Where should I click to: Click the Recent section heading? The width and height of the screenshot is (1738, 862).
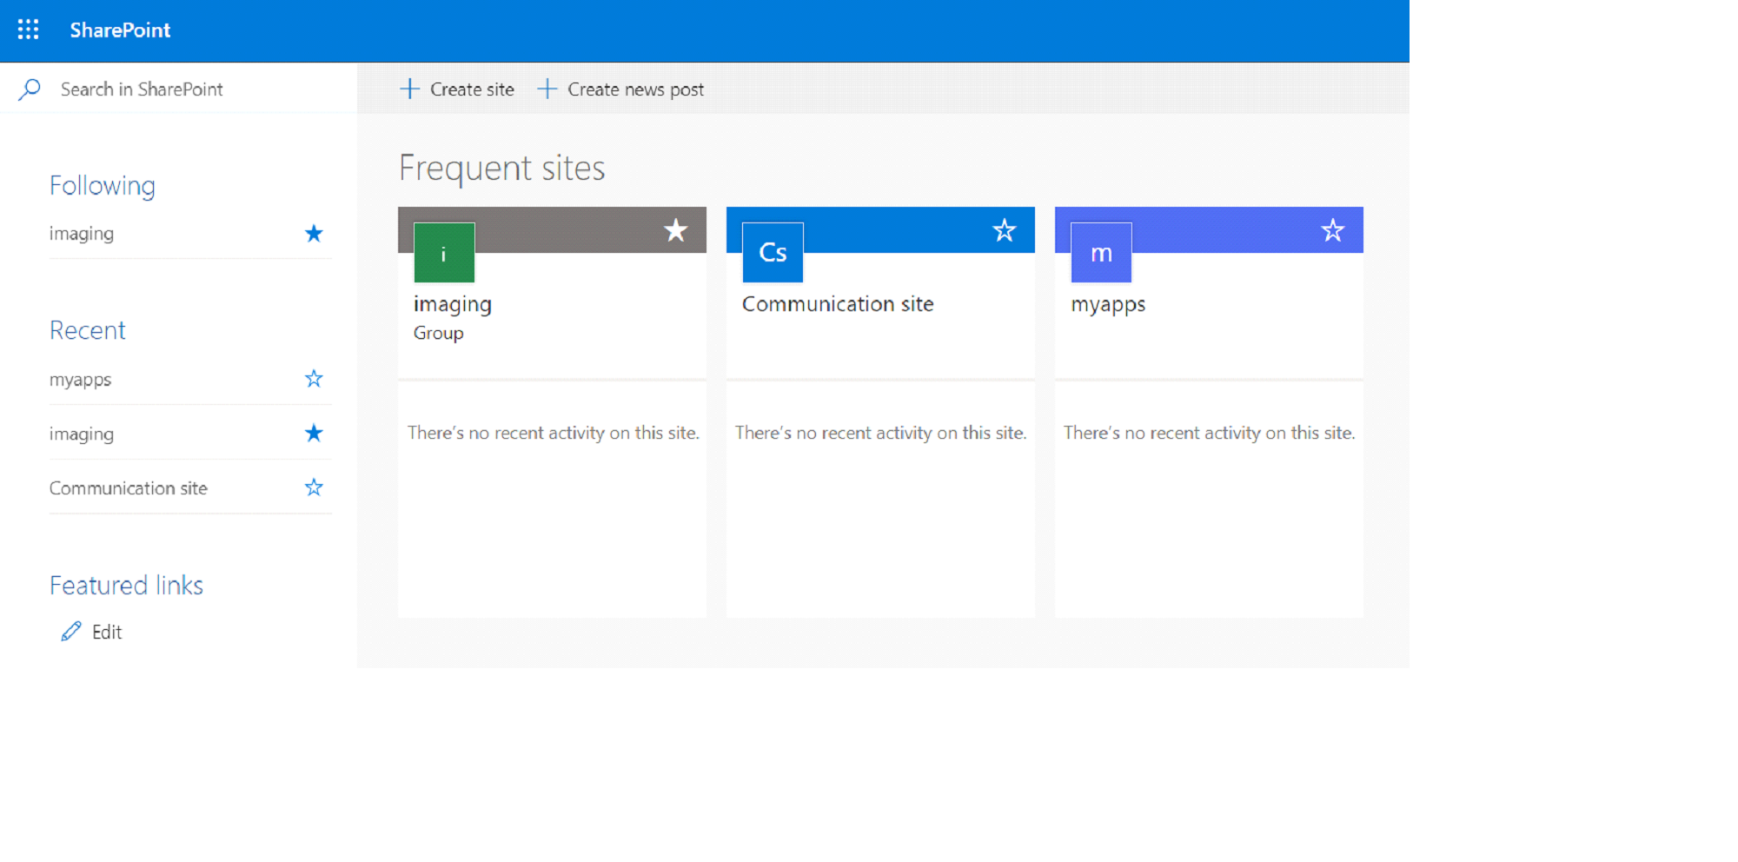(x=88, y=330)
